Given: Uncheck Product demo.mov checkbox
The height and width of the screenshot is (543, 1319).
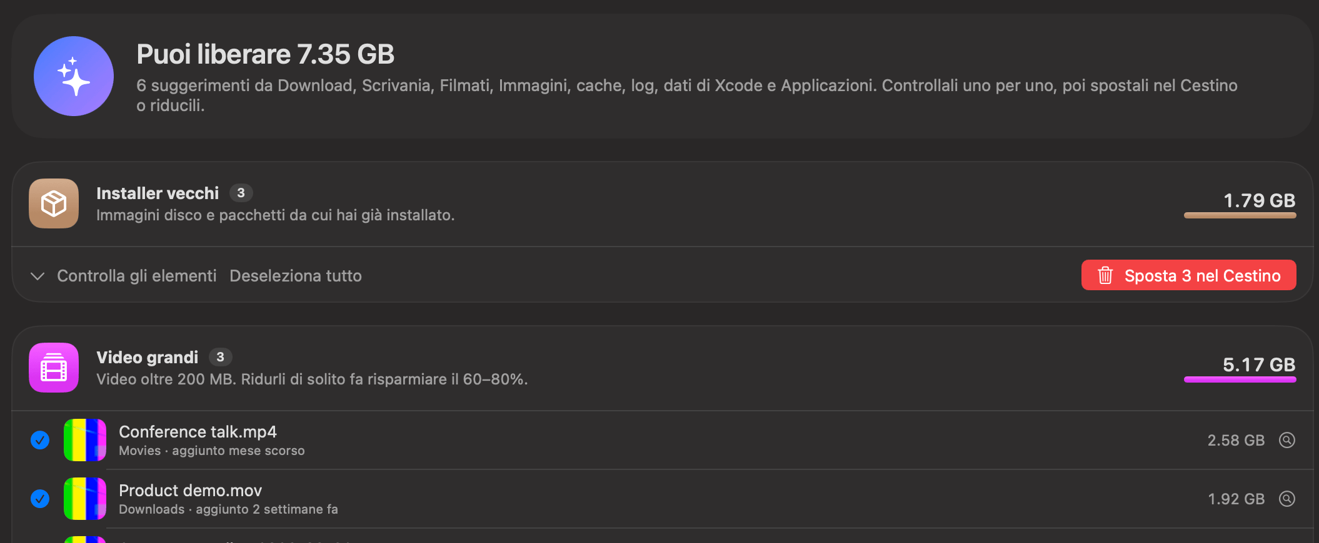Looking at the screenshot, I should click(40, 499).
